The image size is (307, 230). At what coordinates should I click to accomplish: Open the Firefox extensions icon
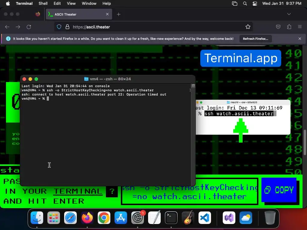[289, 27]
